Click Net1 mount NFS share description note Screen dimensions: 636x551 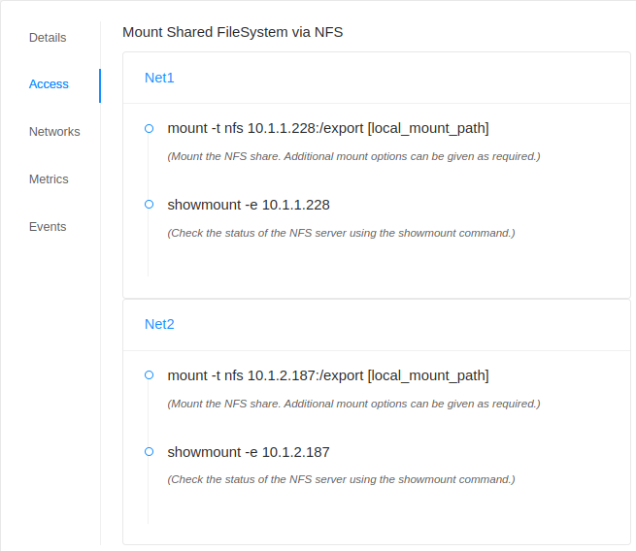353,156
